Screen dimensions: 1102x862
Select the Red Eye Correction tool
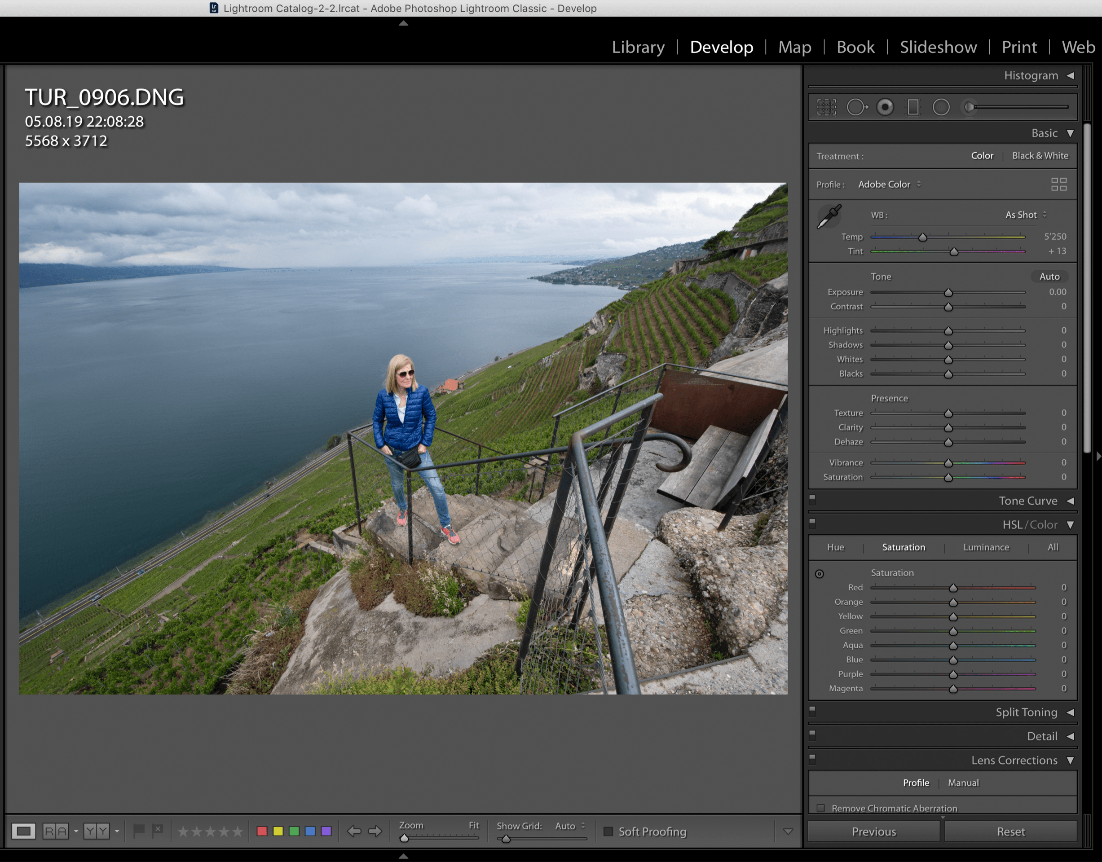pyautogui.click(x=885, y=107)
